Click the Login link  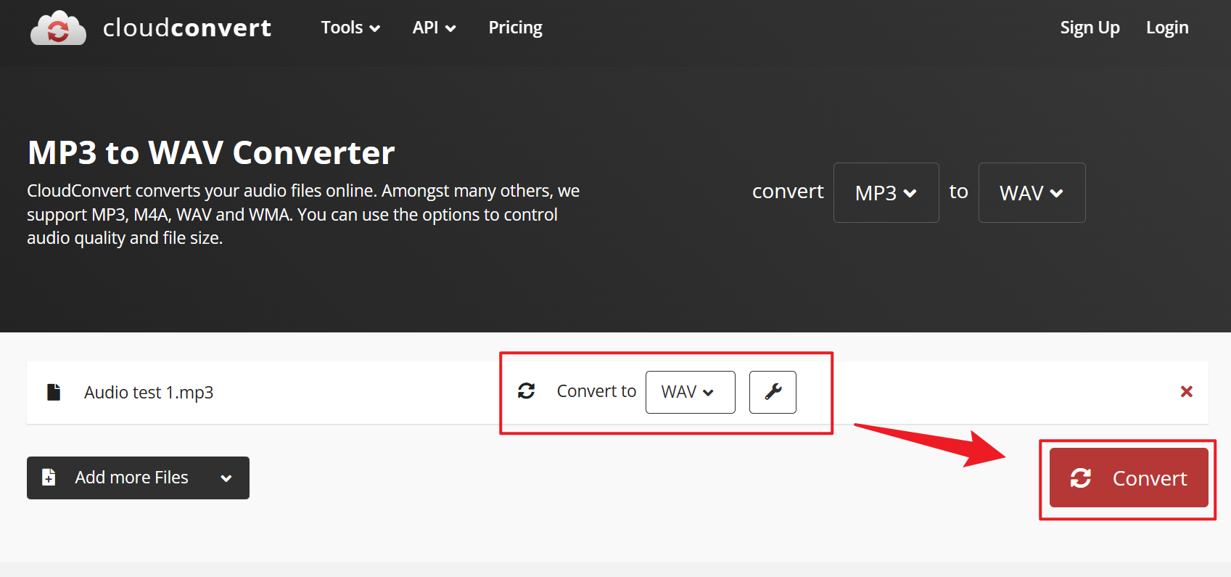click(x=1167, y=28)
